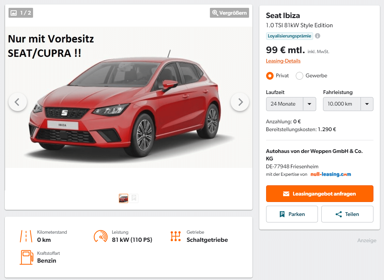Open the Fahrleistung 10.000 km dropdown
Image resolution: width=384 pixels, height=280 pixels.
[348, 104]
